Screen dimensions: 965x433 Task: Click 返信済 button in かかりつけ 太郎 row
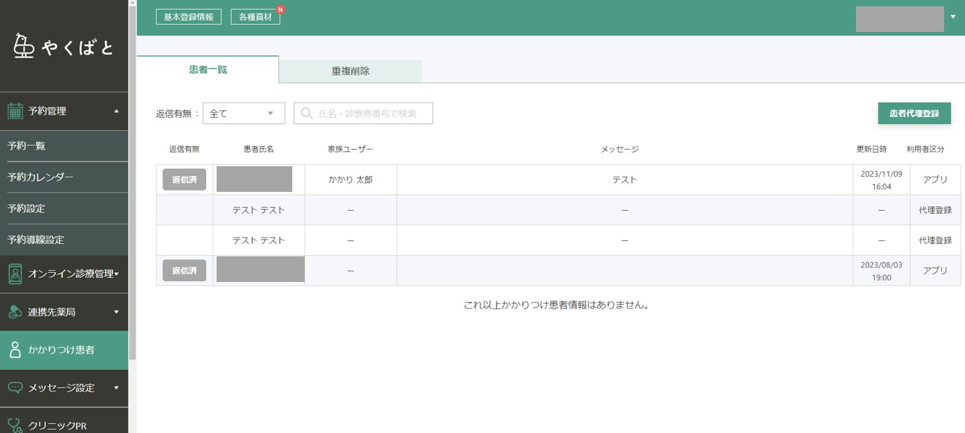[185, 179]
